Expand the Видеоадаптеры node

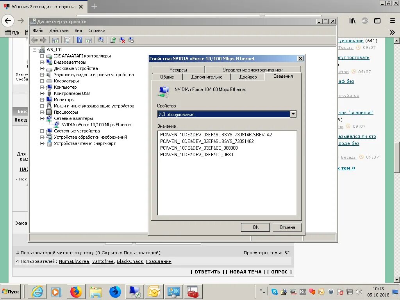pyautogui.click(x=42, y=62)
